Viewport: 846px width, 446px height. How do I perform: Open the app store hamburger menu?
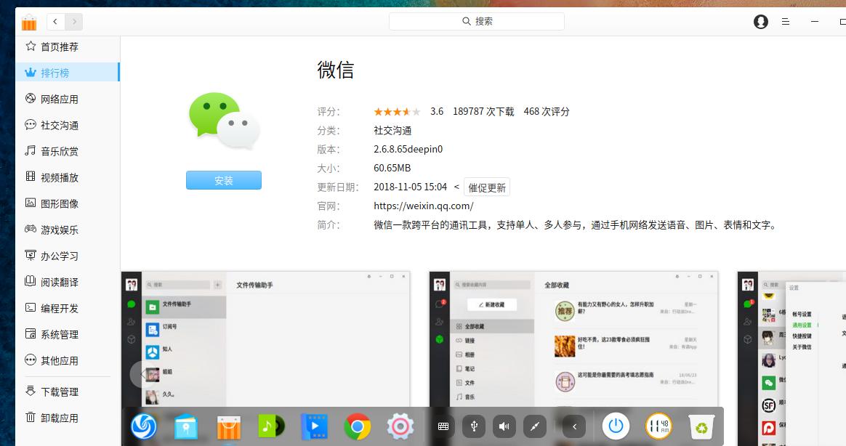pos(786,22)
